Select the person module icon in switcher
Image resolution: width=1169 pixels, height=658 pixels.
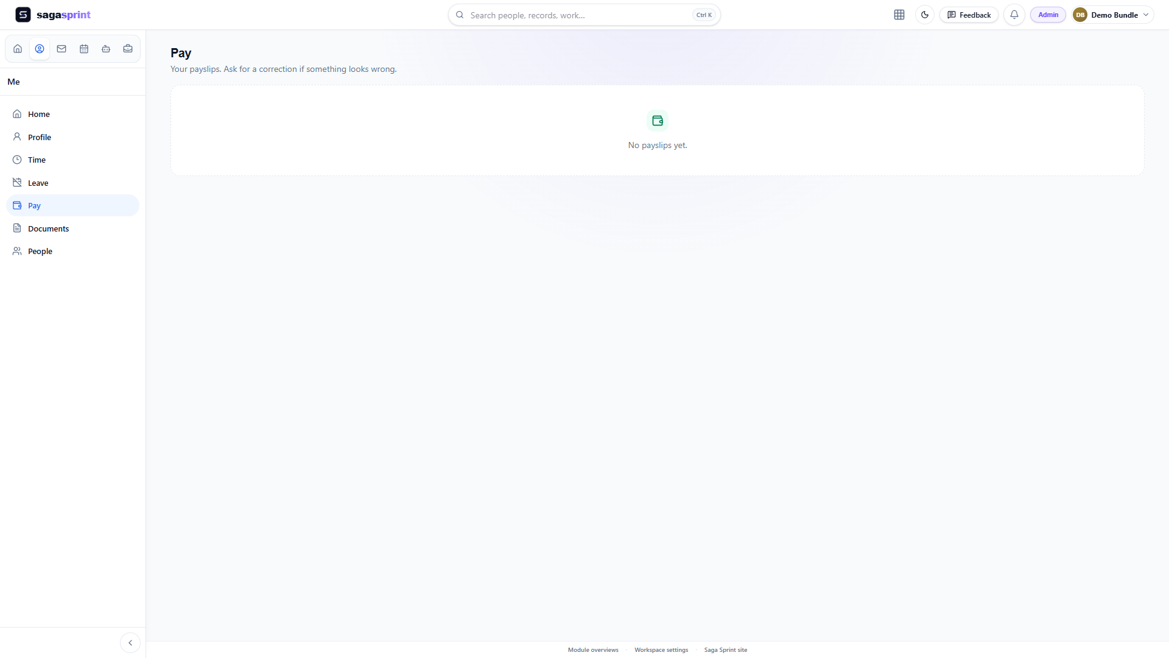pos(40,49)
